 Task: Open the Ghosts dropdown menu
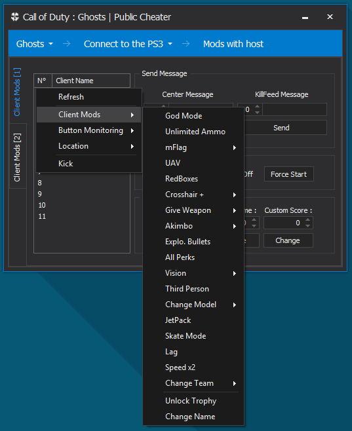click(x=34, y=44)
